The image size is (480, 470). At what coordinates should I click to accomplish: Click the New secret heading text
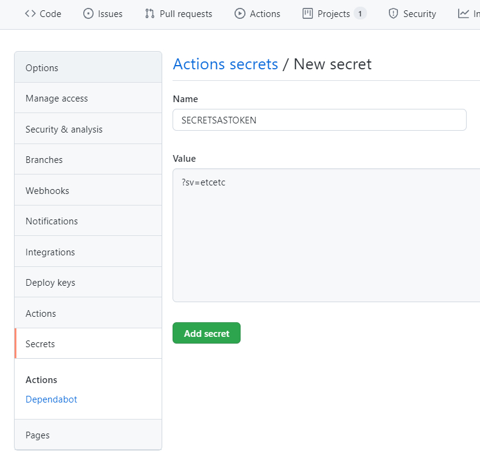click(x=332, y=64)
